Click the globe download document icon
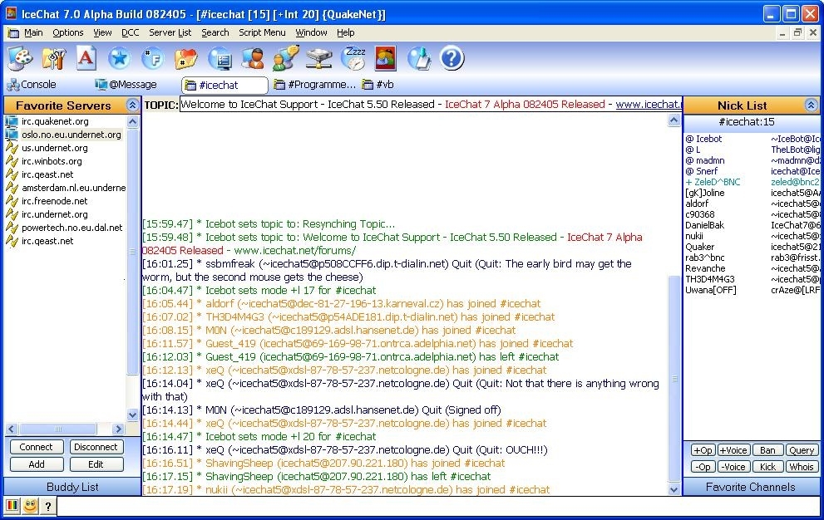The height and width of the screenshot is (520, 824). click(419, 58)
